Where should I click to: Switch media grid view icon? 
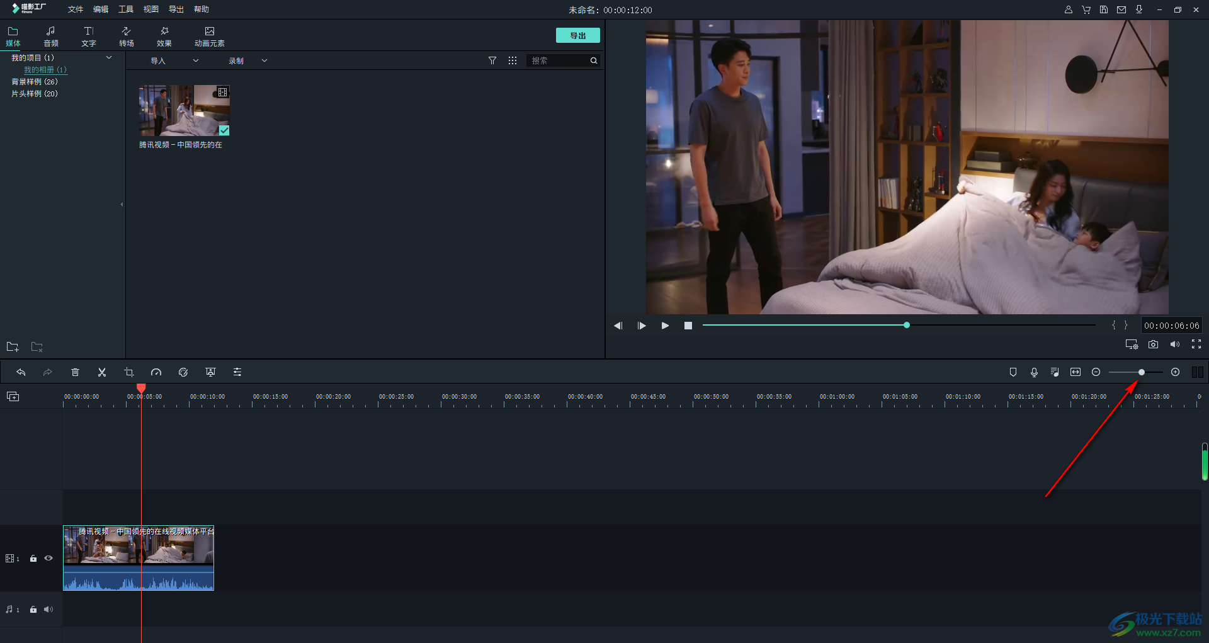tap(513, 60)
